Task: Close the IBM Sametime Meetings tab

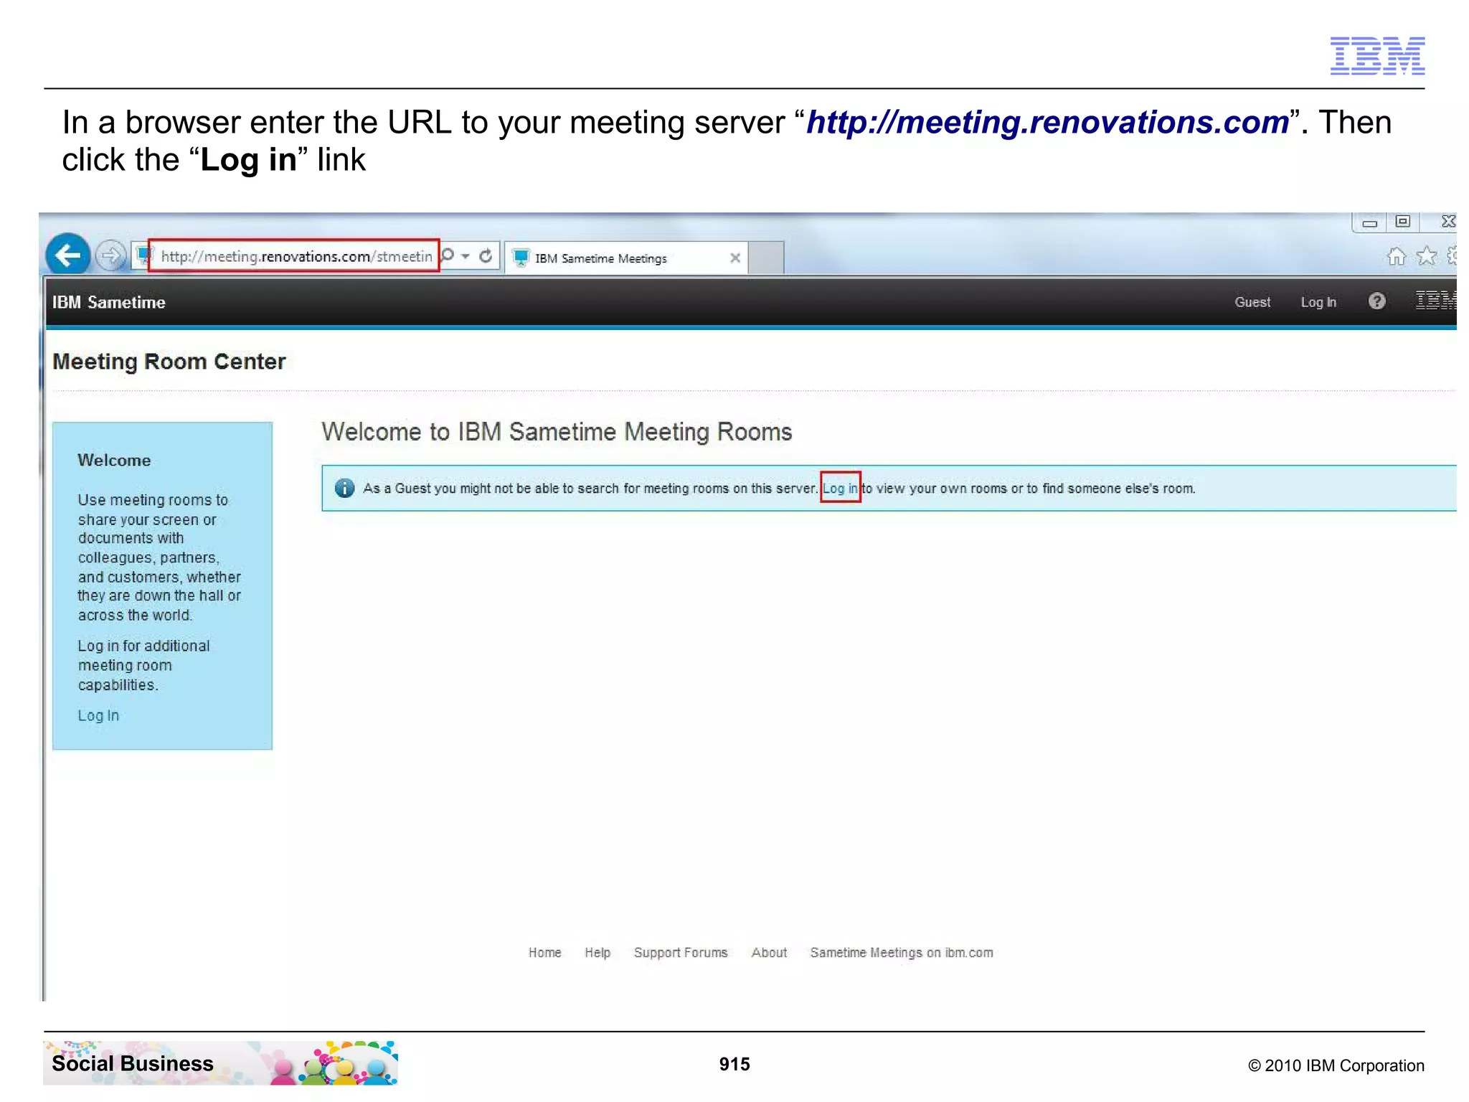Action: pos(735,258)
